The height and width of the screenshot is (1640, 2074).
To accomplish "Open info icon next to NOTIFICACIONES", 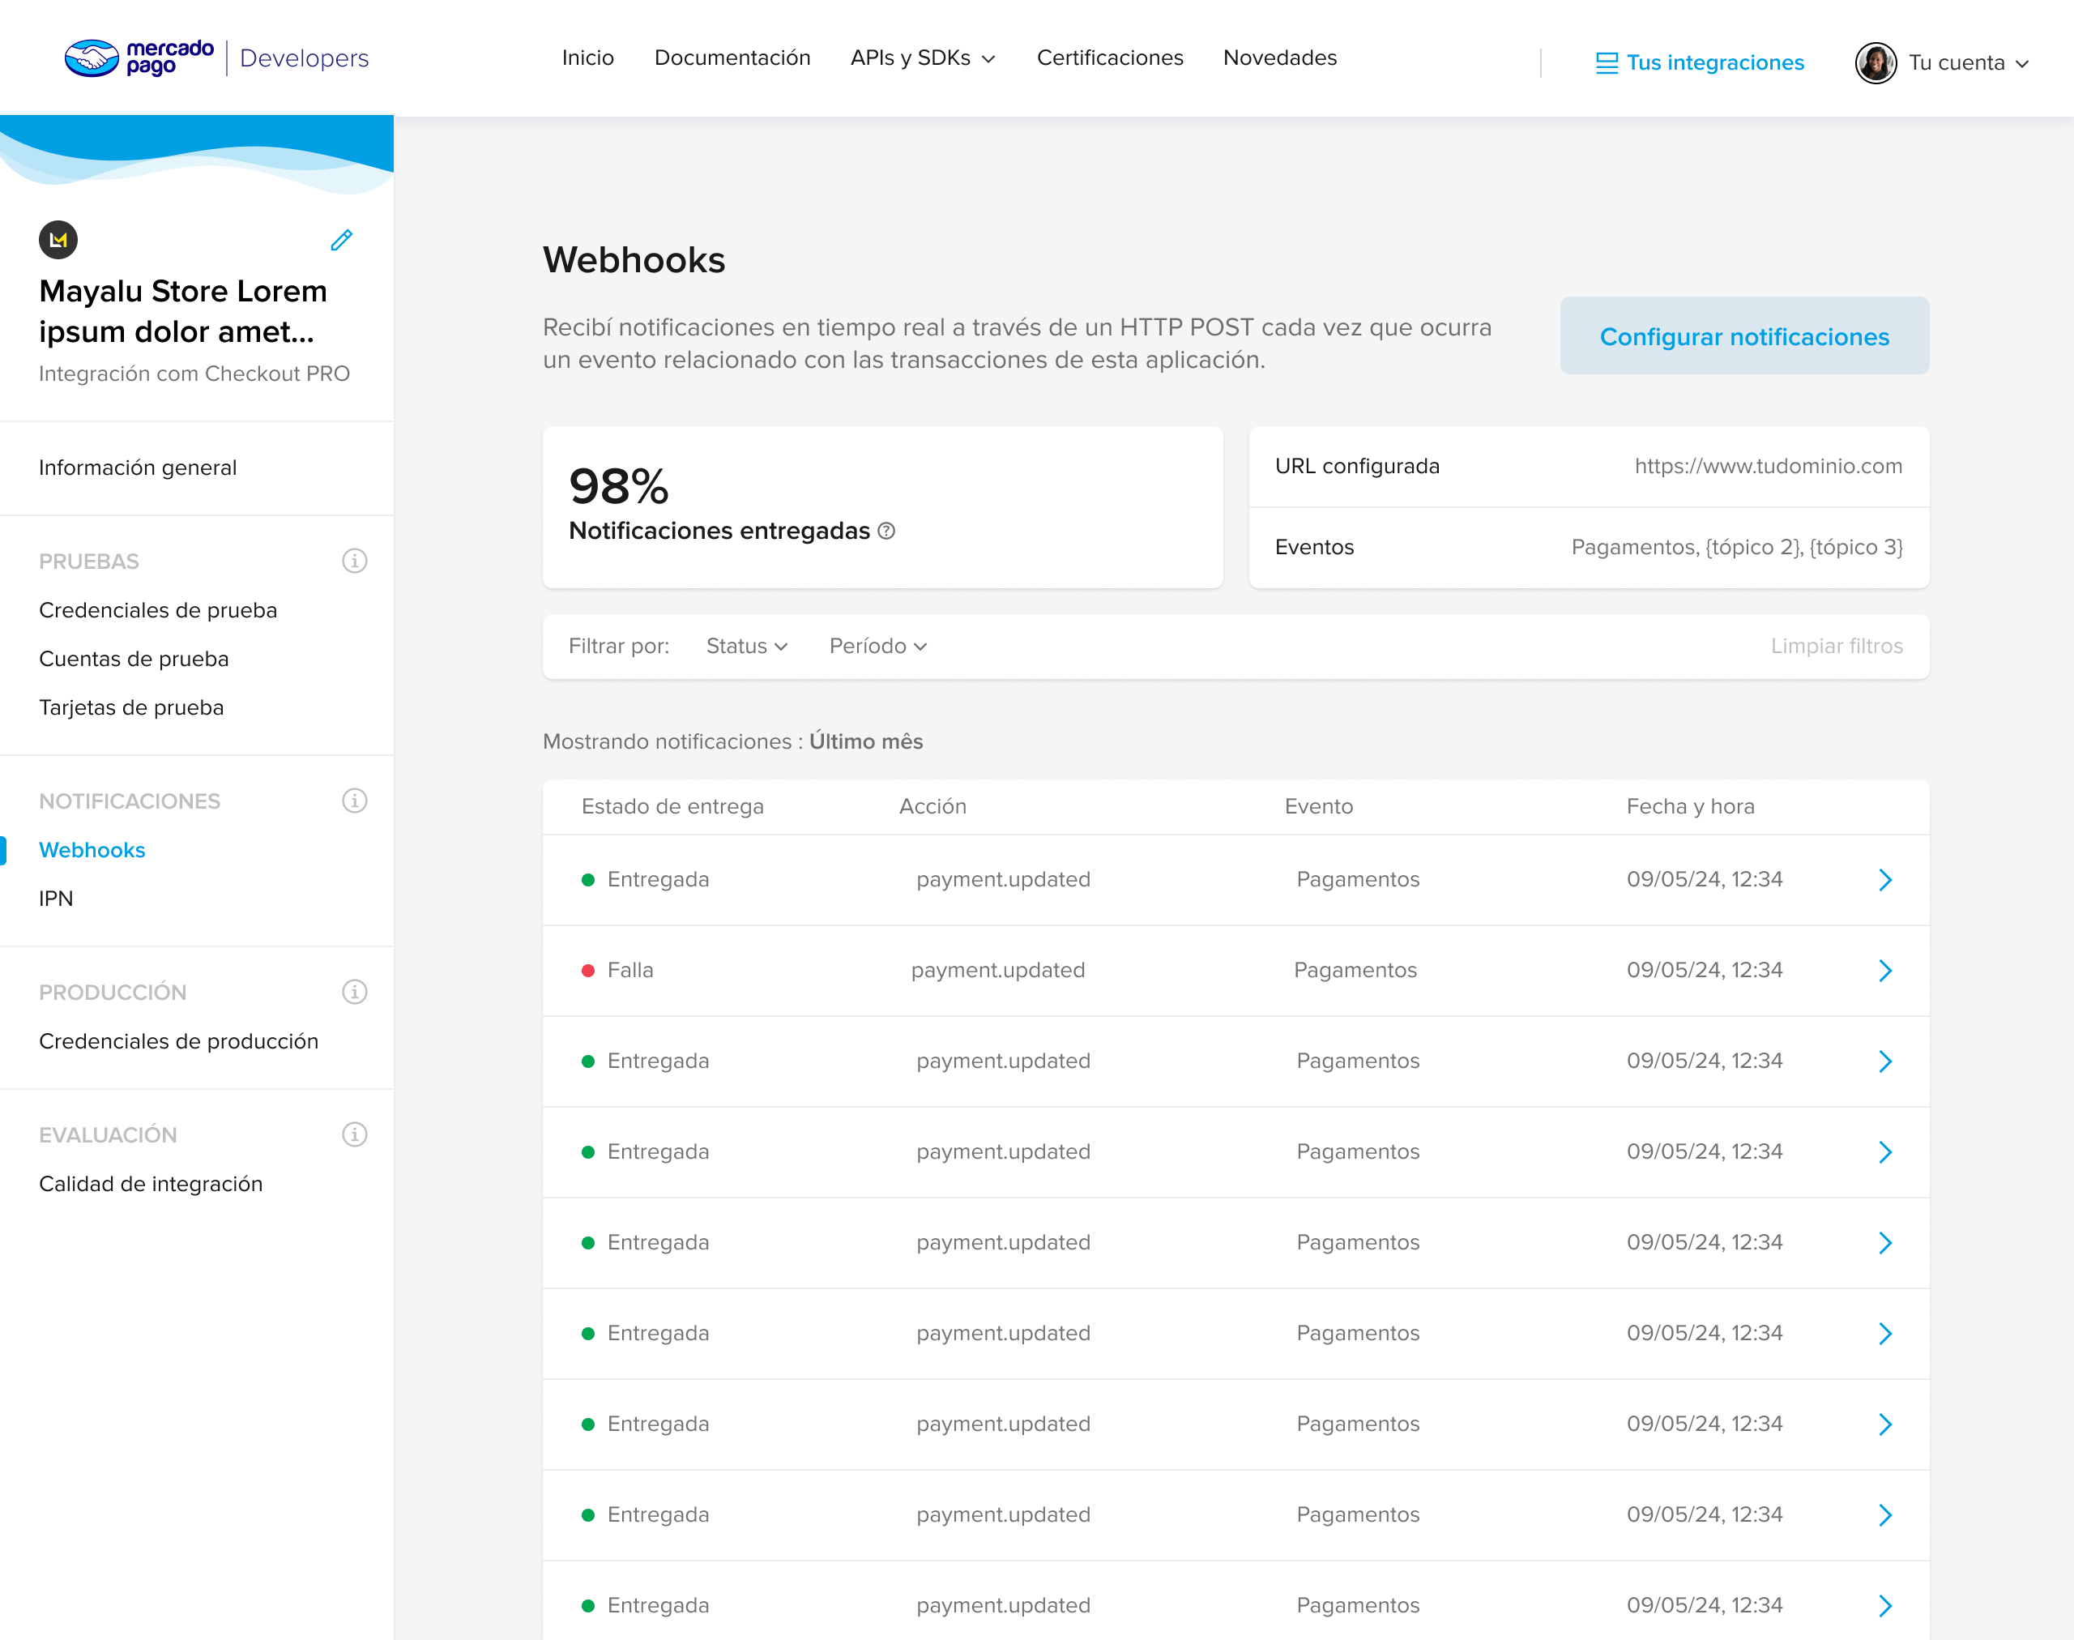I will [x=354, y=801].
